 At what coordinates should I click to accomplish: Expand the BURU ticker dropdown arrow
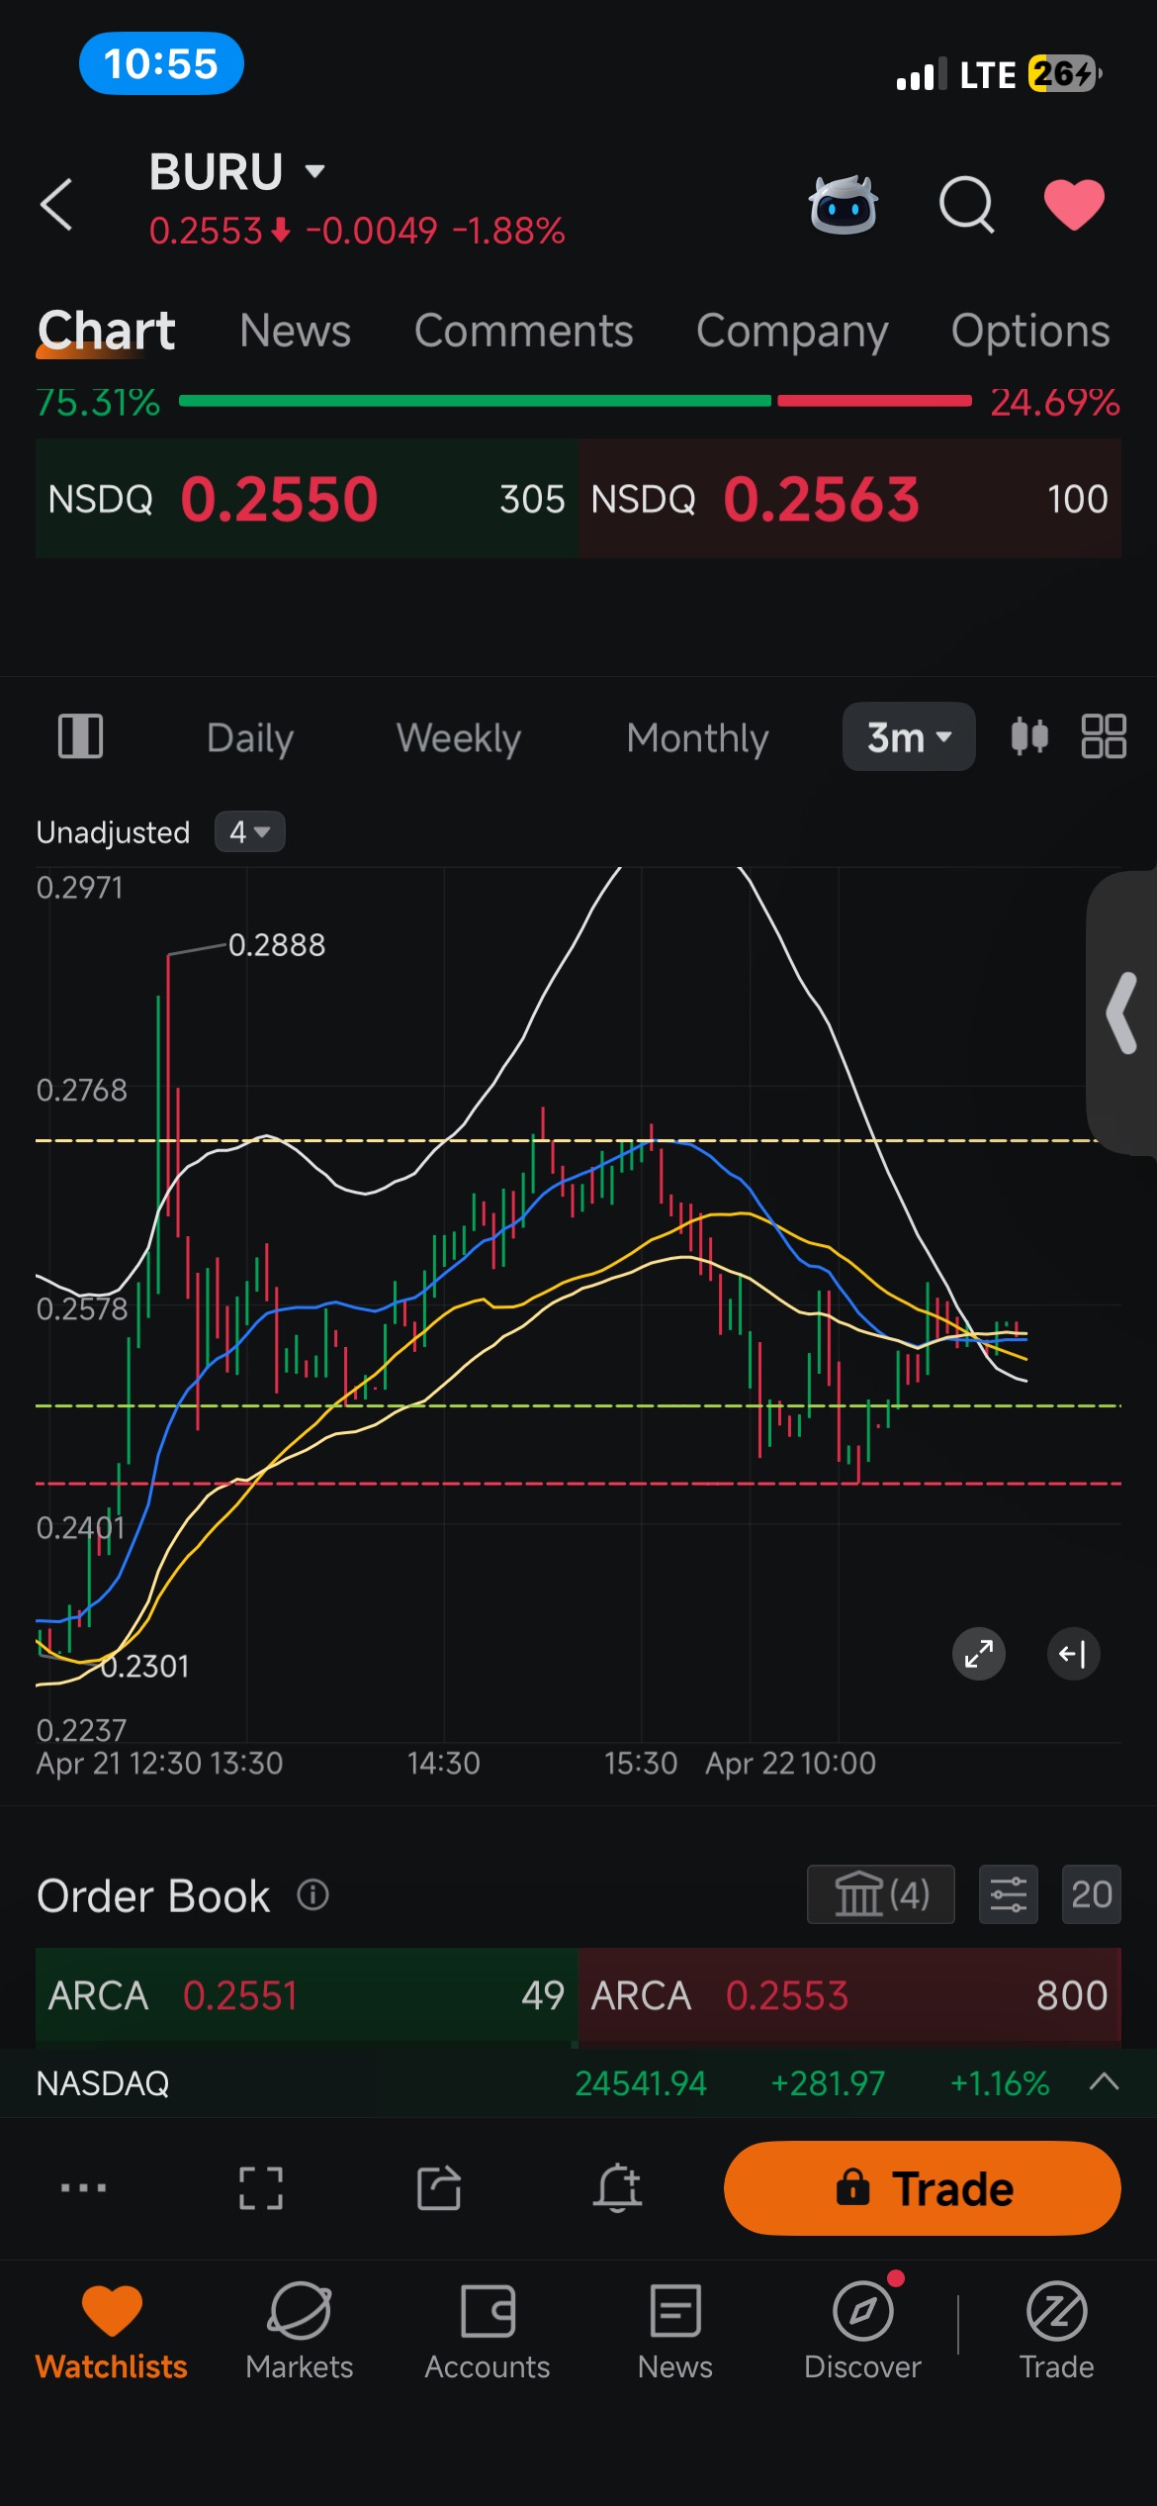(x=315, y=171)
